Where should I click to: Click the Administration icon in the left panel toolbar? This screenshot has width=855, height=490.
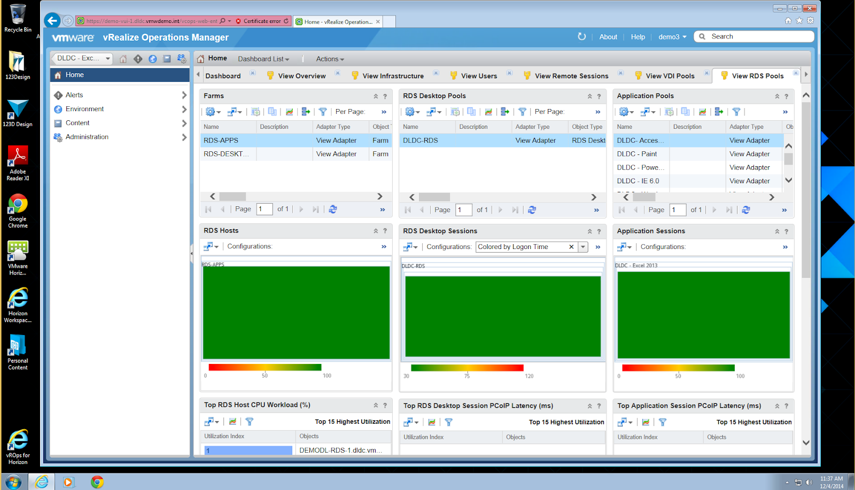pyautogui.click(x=182, y=59)
